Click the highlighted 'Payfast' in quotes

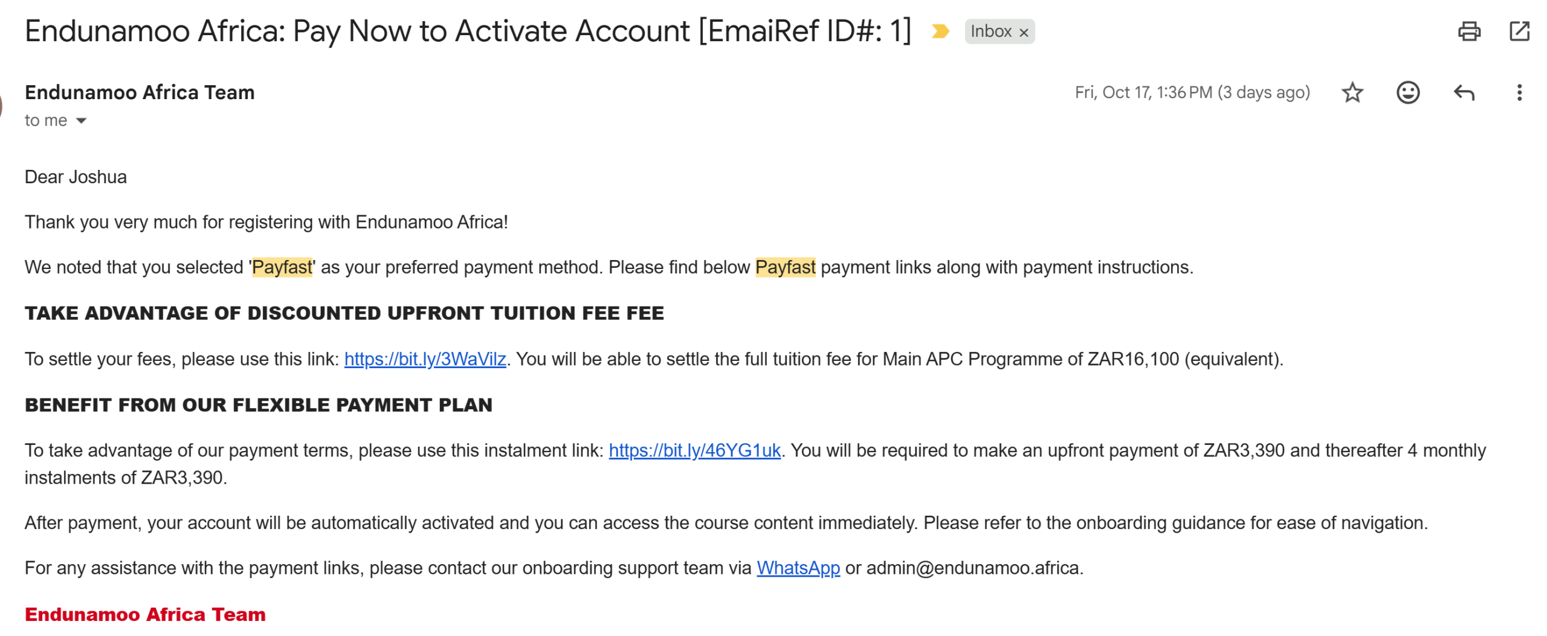282,267
